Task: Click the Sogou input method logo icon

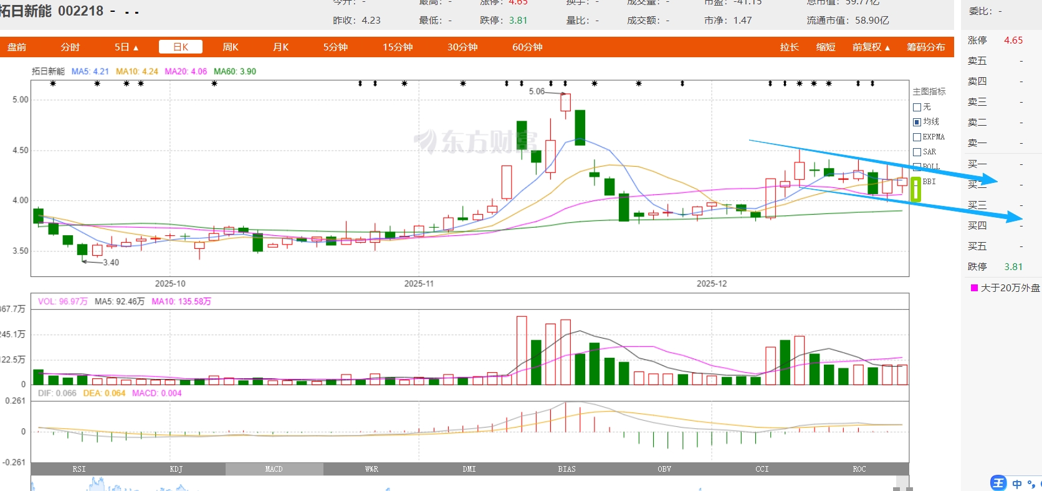Action: [998, 483]
